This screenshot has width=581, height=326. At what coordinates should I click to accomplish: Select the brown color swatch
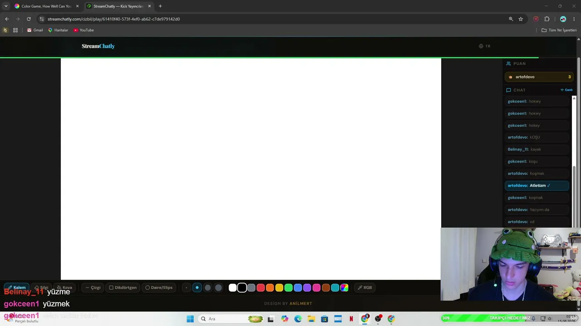pos(326,288)
